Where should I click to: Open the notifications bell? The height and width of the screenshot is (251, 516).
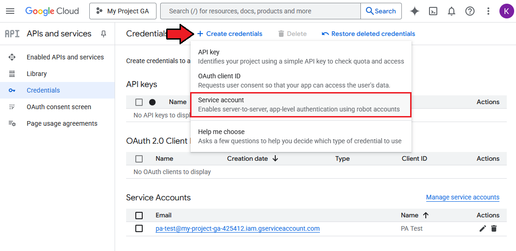(x=452, y=11)
